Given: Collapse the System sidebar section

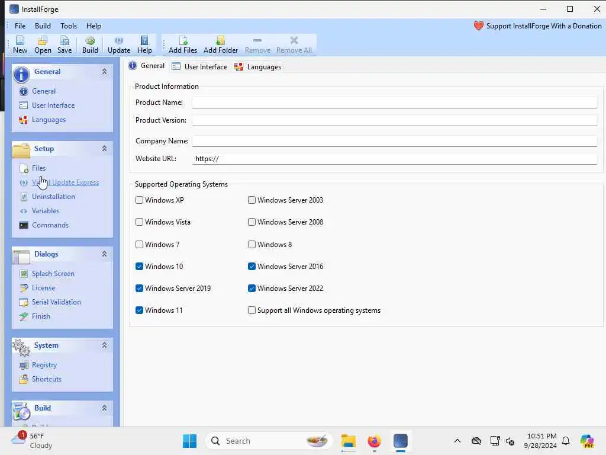Looking at the screenshot, I should (x=104, y=345).
